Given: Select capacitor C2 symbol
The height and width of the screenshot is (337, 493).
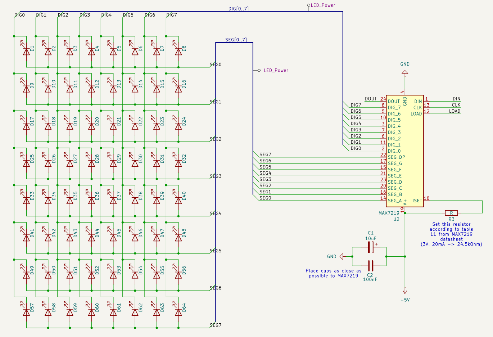Looking at the screenshot, I should coord(371,266).
